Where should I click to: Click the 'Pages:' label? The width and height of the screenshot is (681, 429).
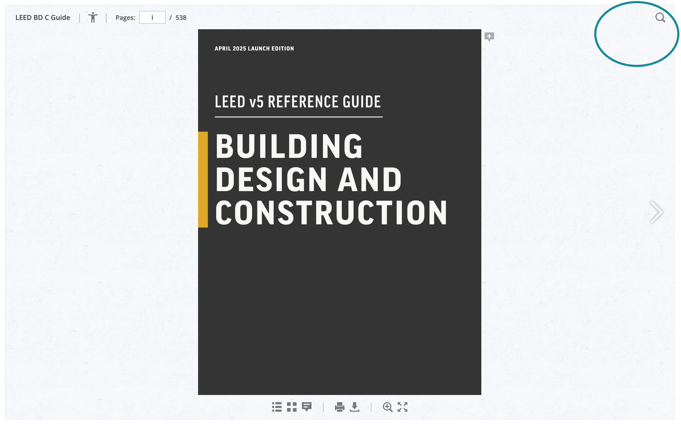pyautogui.click(x=125, y=18)
